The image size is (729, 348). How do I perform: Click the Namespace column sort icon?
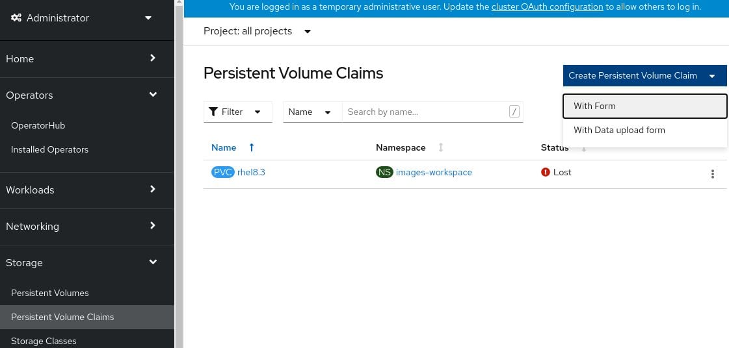(441, 147)
